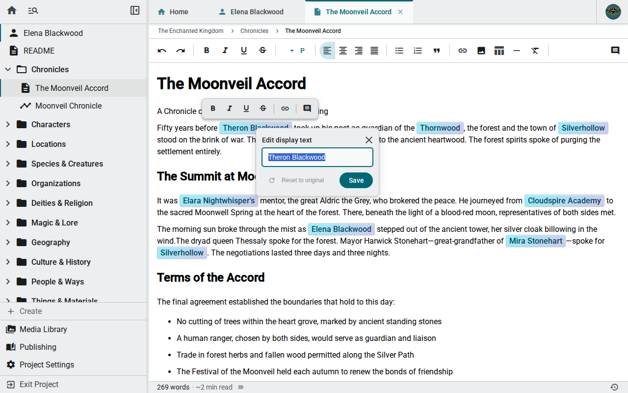Add comment from the floating toolbar
The image size is (628, 393).
pyautogui.click(x=307, y=109)
